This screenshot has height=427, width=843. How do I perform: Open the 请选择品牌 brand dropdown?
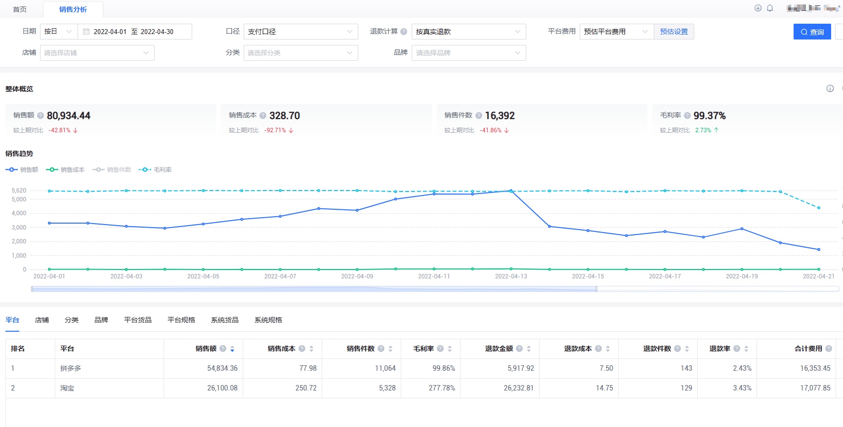[469, 53]
